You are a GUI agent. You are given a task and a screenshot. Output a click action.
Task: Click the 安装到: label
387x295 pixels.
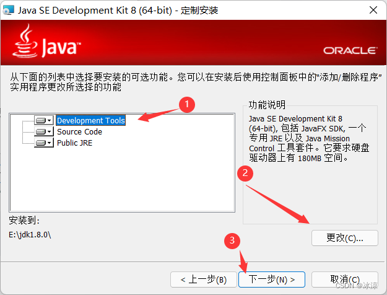pyautogui.click(x=24, y=220)
